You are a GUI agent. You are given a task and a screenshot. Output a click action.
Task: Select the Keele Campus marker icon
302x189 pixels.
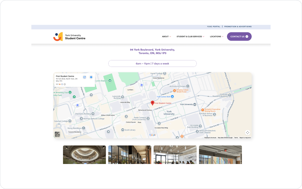point(148,119)
